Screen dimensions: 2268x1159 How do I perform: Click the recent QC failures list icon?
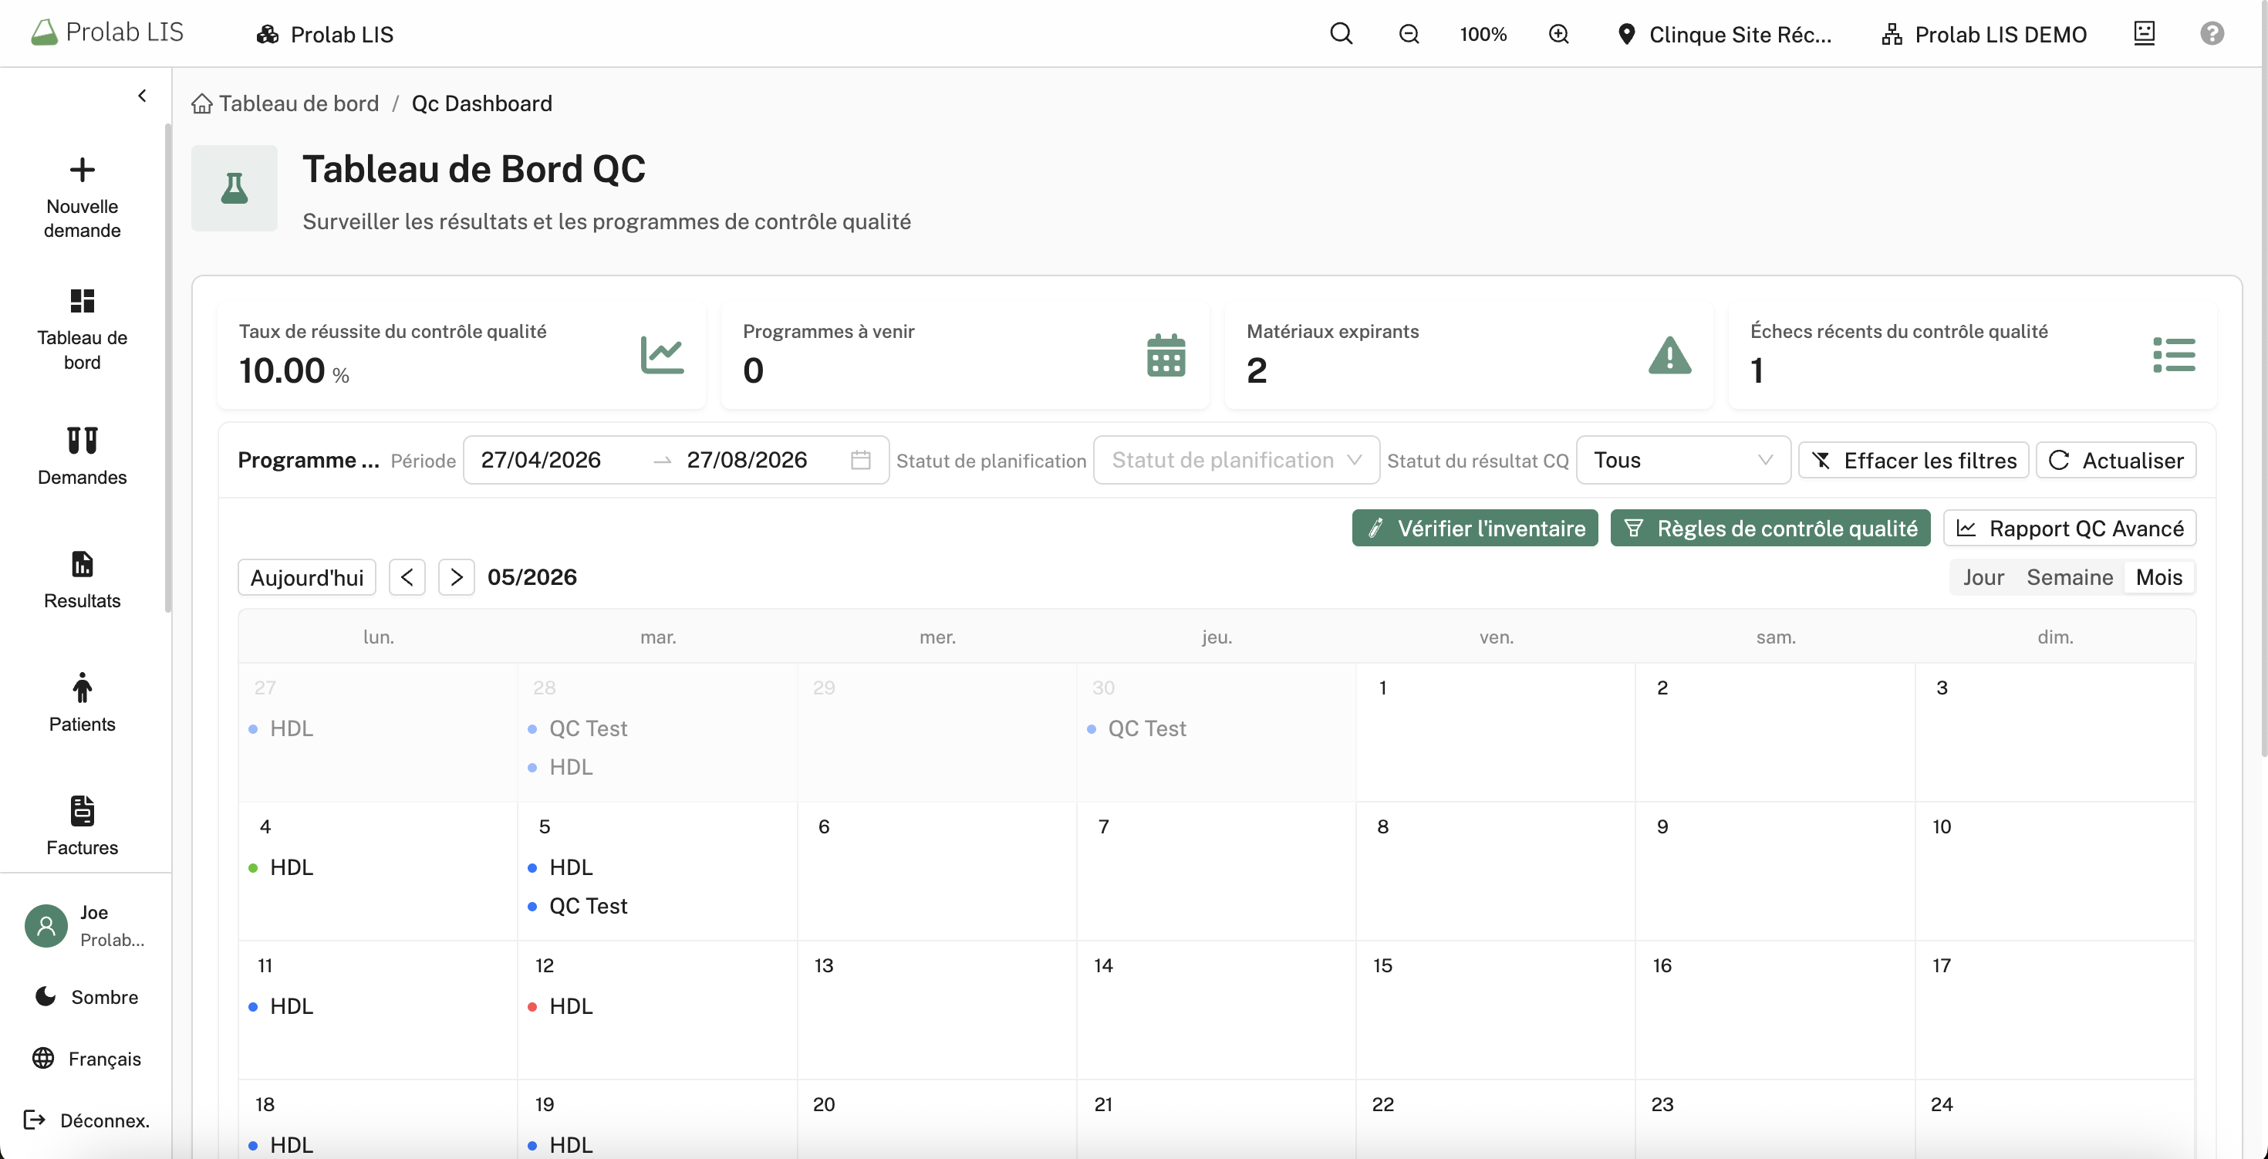pyautogui.click(x=2174, y=355)
